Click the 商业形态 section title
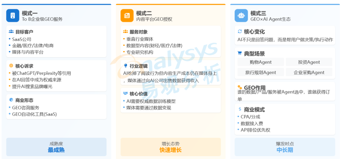This screenshot has width=343, height=159. click(x=24, y=100)
